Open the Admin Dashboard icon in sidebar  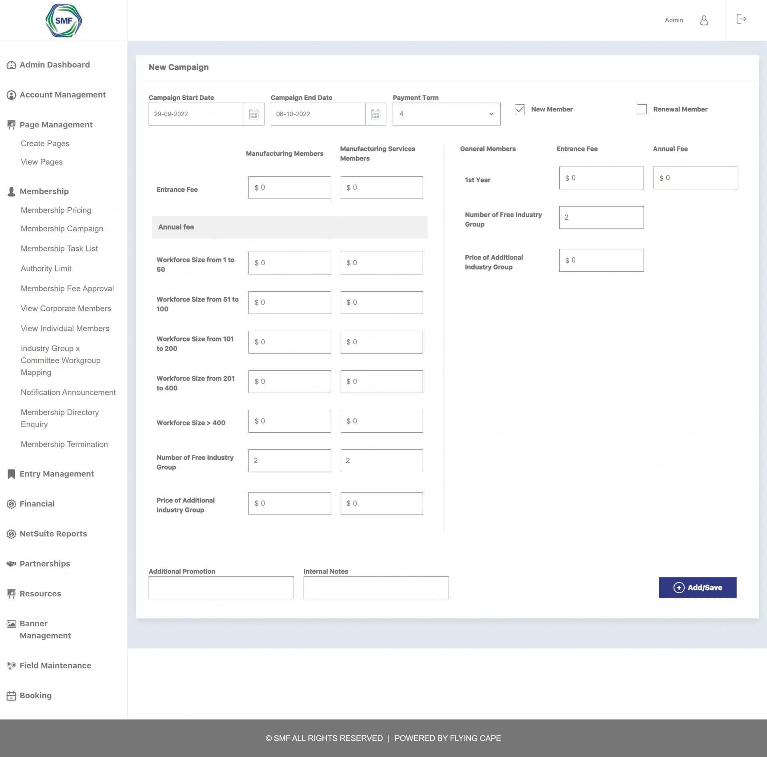coord(11,65)
